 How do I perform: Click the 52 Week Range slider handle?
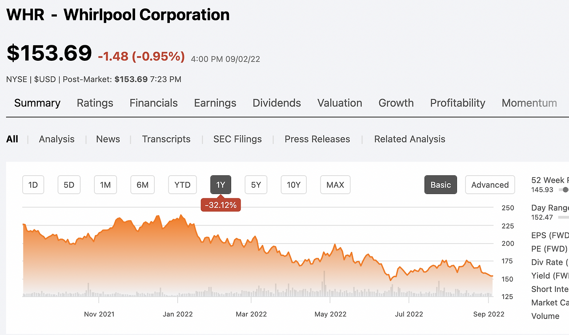point(565,190)
